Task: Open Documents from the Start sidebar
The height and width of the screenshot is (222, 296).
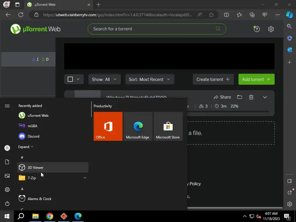Action: [x=7, y=162]
